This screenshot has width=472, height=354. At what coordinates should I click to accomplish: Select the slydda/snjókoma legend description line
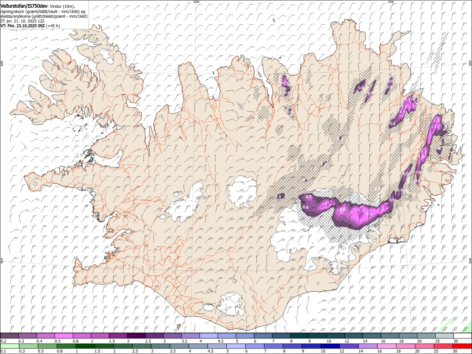[44, 16]
